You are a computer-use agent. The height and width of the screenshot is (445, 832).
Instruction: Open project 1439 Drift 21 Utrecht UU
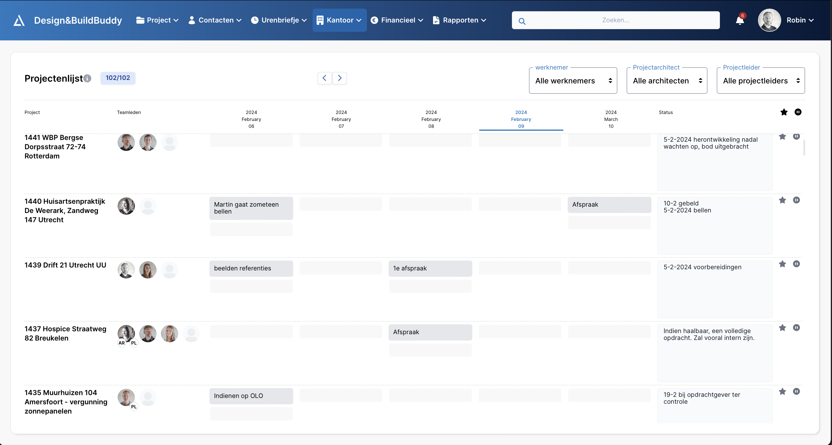click(65, 265)
